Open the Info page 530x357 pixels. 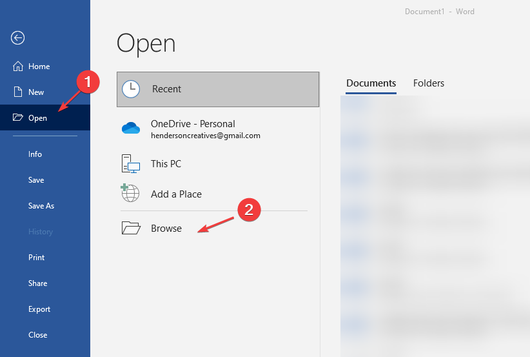[35, 154]
